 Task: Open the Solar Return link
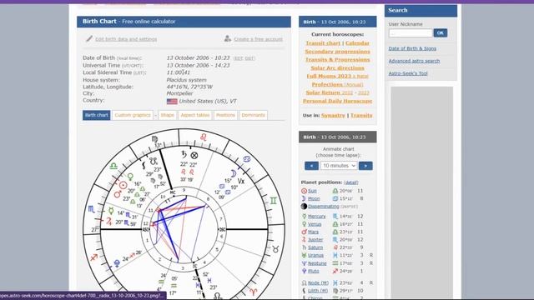pyautogui.click(x=324, y=92)
